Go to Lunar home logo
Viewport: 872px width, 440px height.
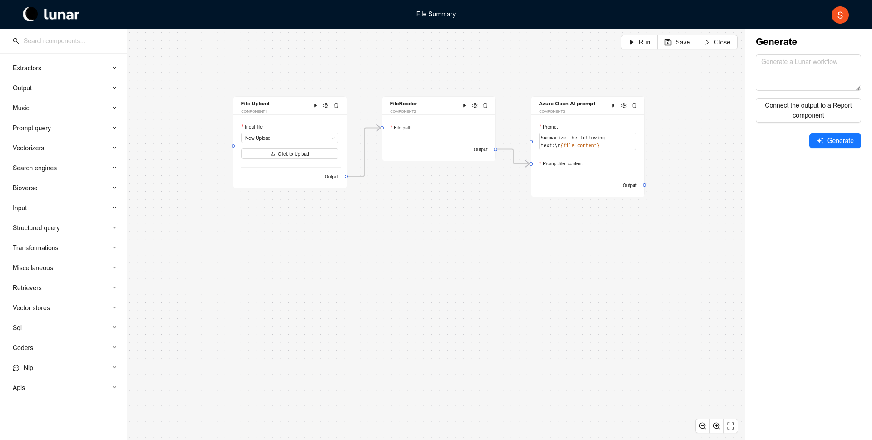coord(51,14)
